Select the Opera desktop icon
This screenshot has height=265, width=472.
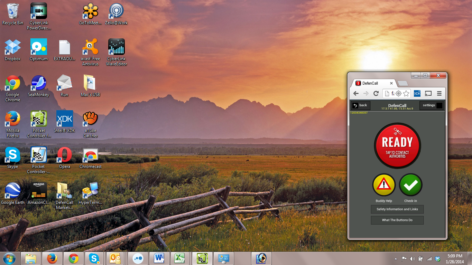(x=65, y=158)
